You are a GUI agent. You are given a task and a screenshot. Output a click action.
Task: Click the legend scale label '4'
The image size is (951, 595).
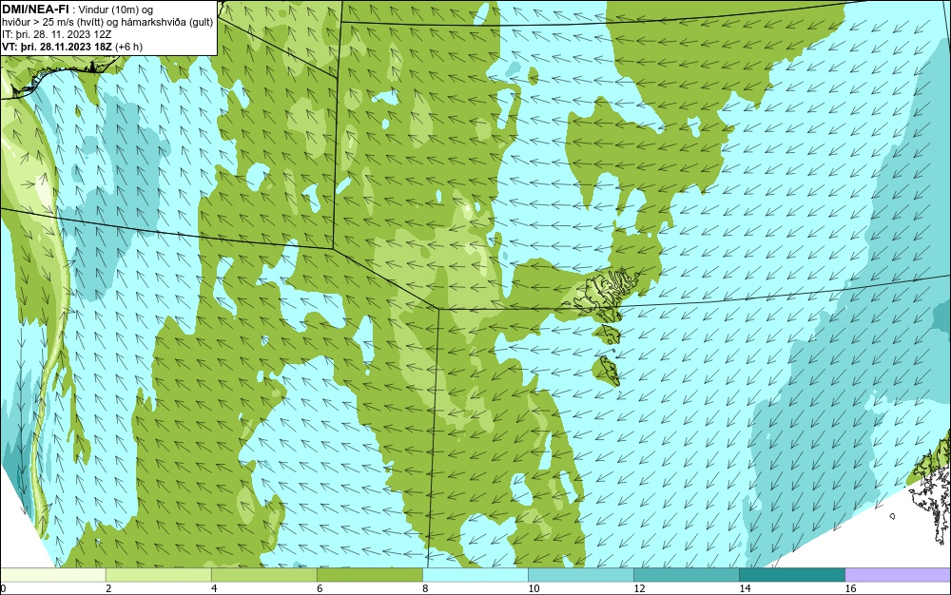(x=214, y=589)
